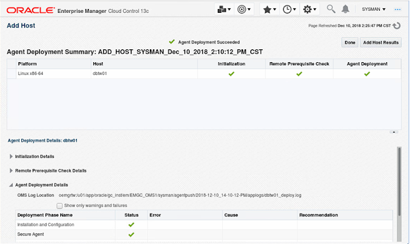Open the blue overflow dots menu

397,10
